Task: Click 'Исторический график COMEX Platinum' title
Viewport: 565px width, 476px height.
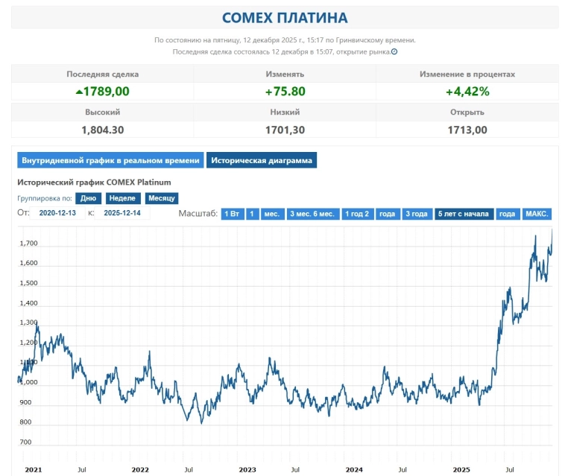Action: click(94, 183)
